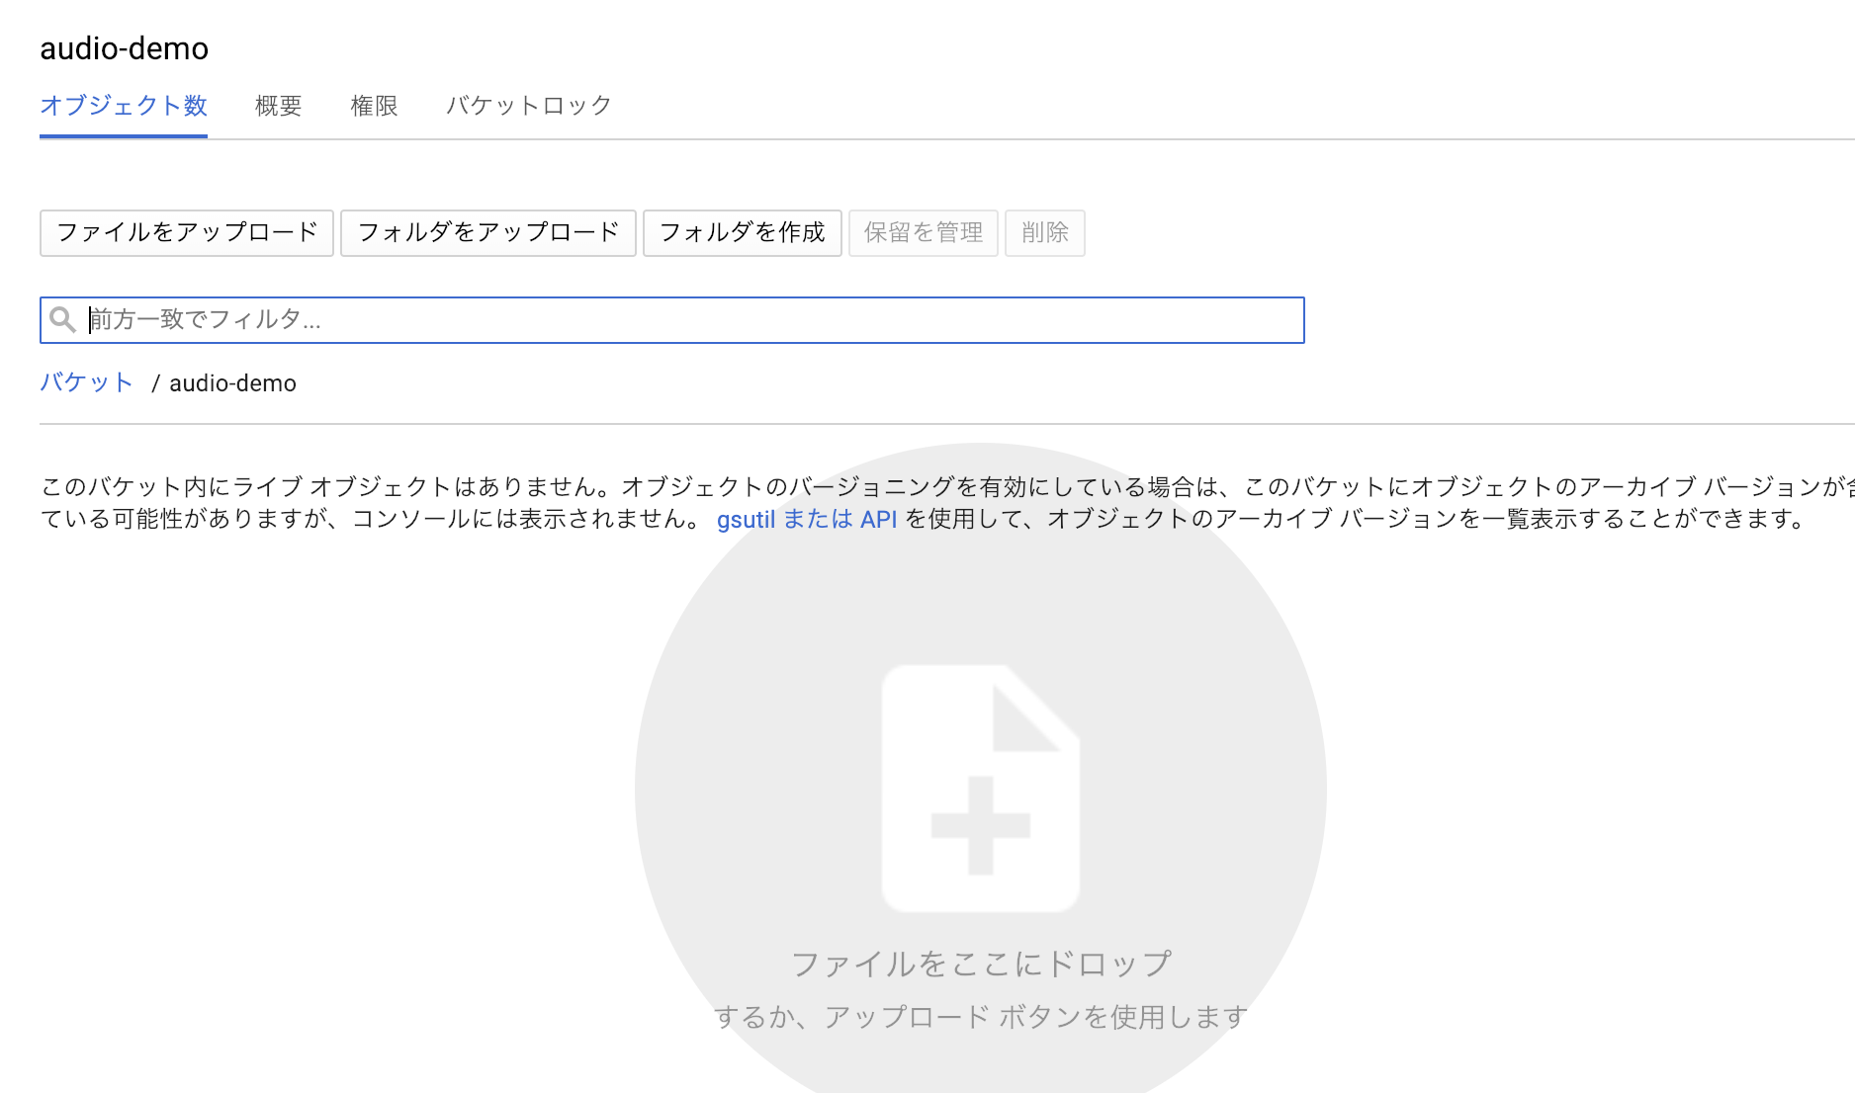Click the disabled 保留を管理 button

click(x=924, y=233)
